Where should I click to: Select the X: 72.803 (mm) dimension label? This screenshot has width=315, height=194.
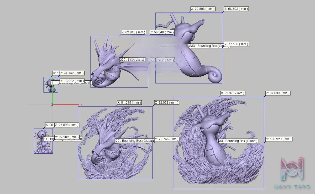pyautogui.click(x=203, y=9)
